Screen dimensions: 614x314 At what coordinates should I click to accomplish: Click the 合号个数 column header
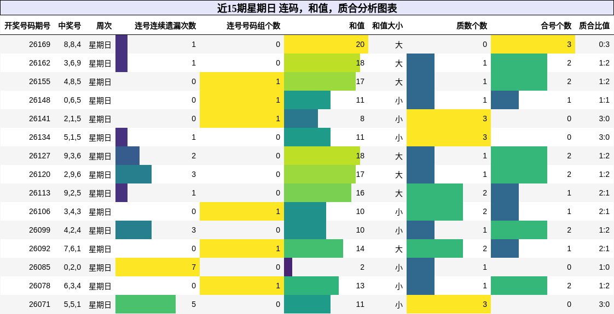coord(556,26)
